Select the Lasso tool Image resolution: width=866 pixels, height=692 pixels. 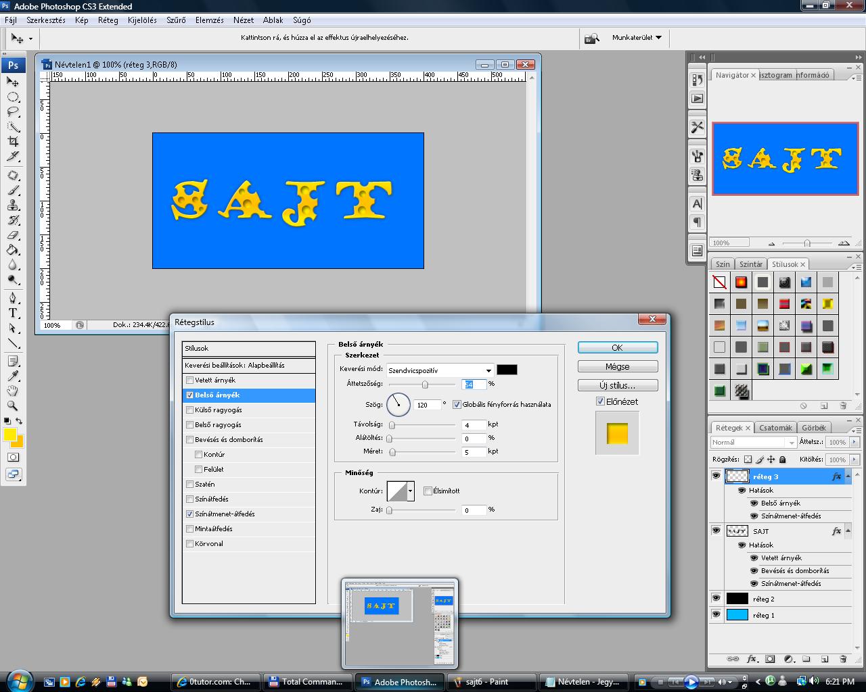coord(13,112)
